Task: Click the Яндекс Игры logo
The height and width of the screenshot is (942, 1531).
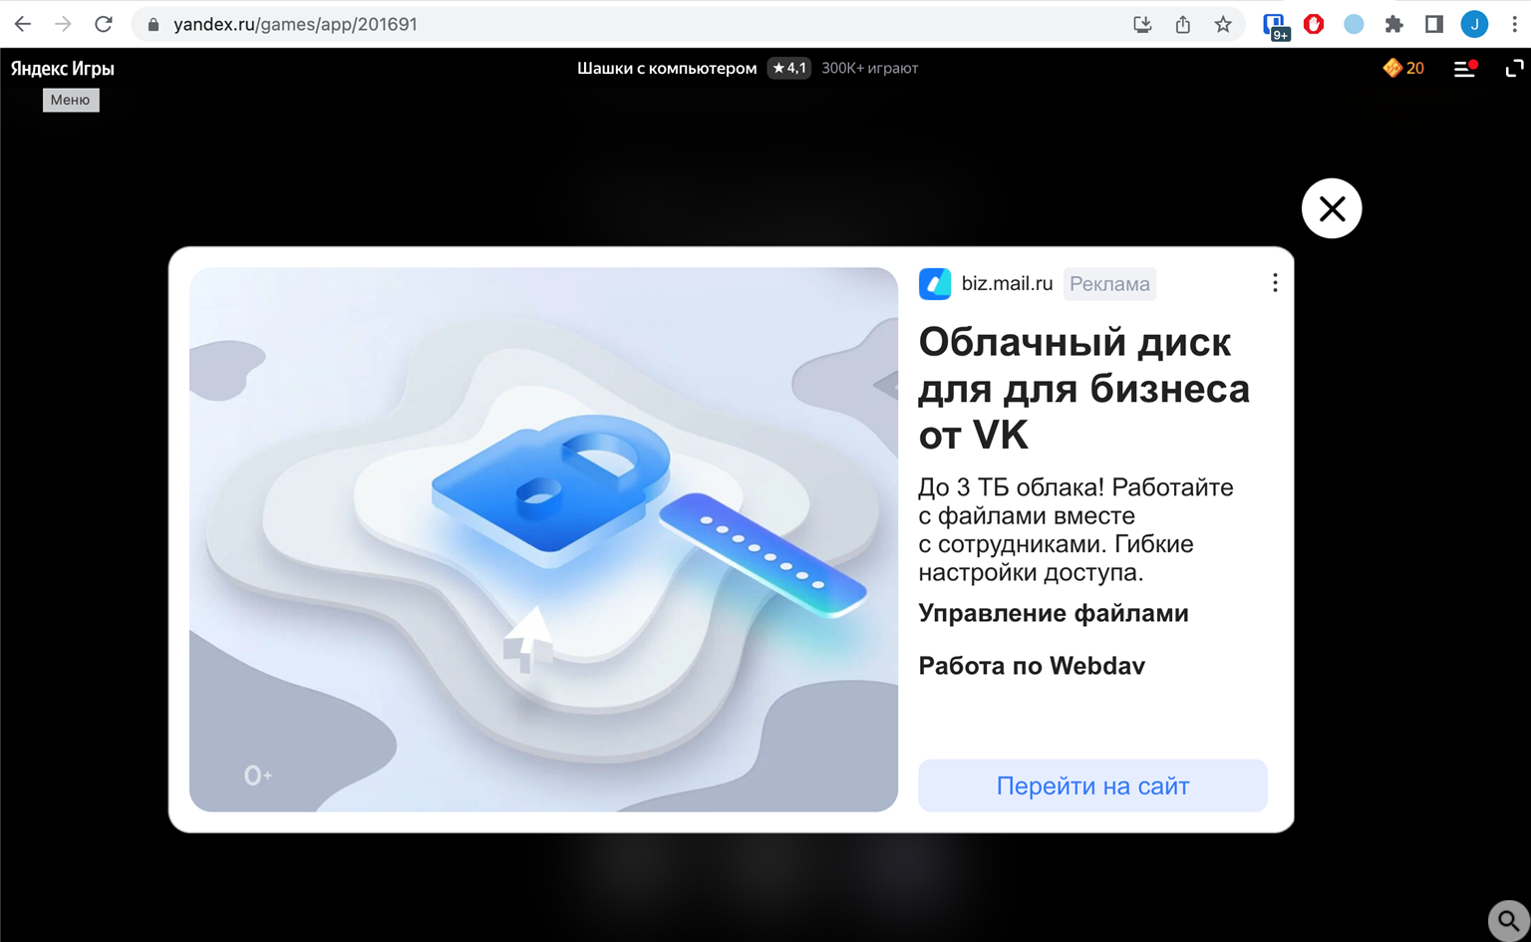Action: click(63, 68)
